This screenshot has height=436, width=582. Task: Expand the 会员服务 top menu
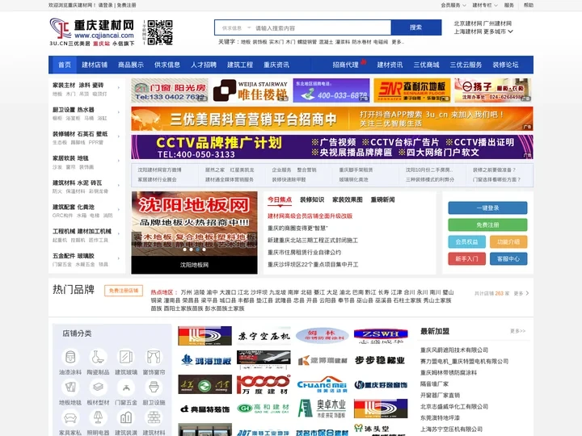point(453,5)
